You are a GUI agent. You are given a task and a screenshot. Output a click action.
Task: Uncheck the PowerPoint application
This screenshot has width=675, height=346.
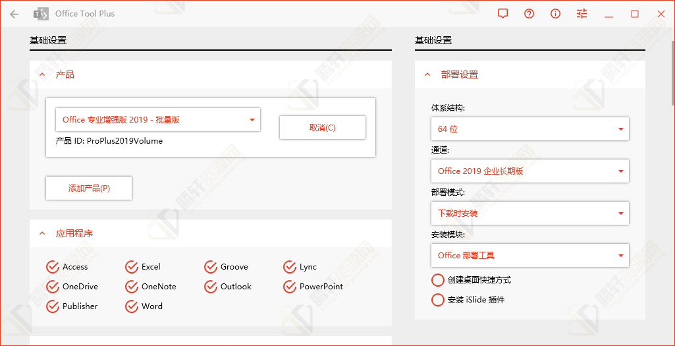point(290,287)
